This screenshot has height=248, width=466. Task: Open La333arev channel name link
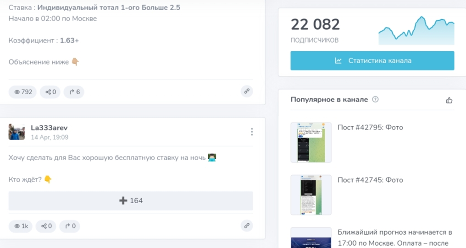coord(49,128)
